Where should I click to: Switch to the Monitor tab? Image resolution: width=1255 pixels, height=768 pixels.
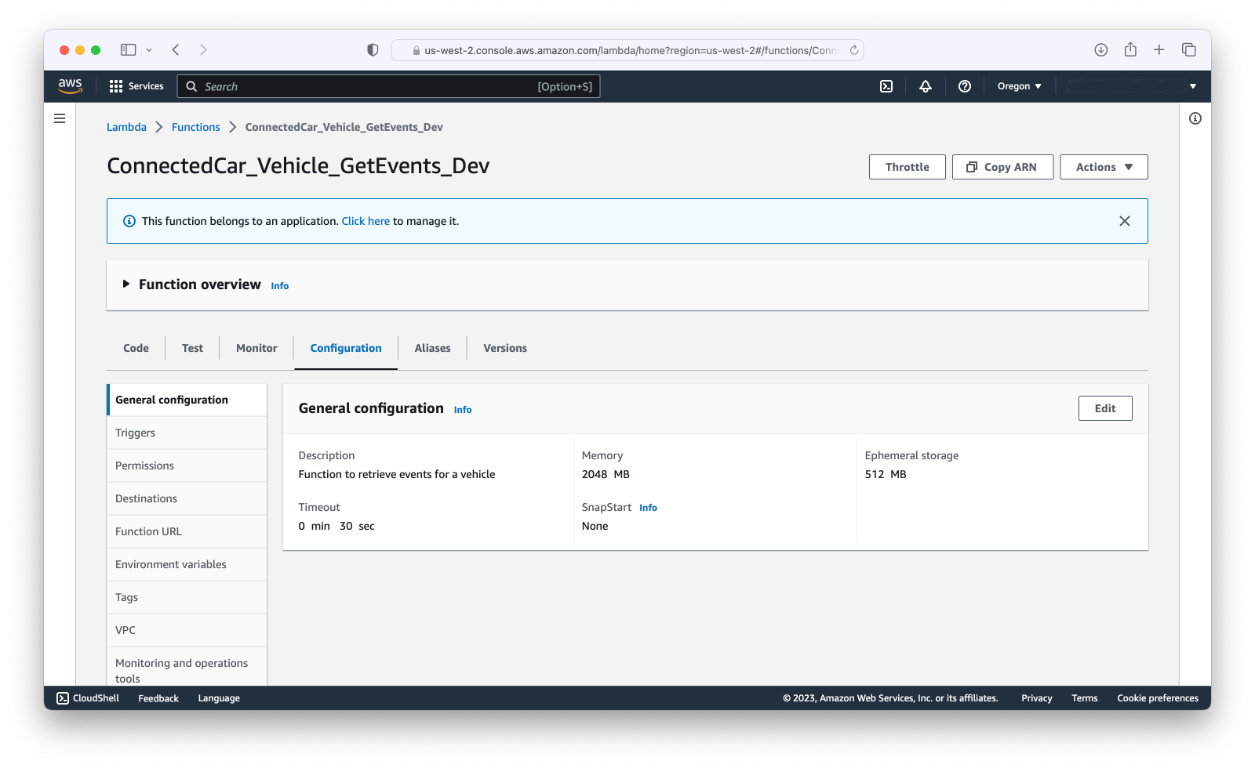[256, 348]
